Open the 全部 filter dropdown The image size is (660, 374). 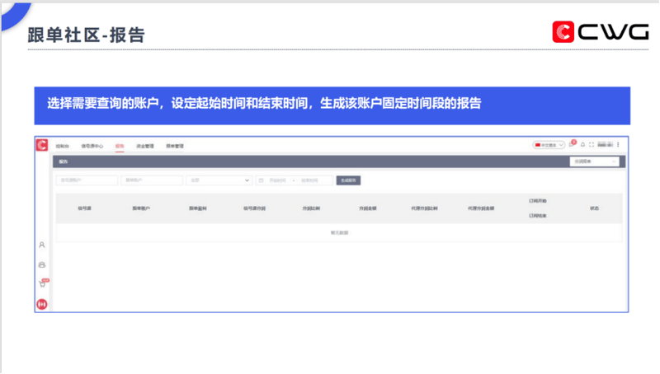click(x=219, y=180)
